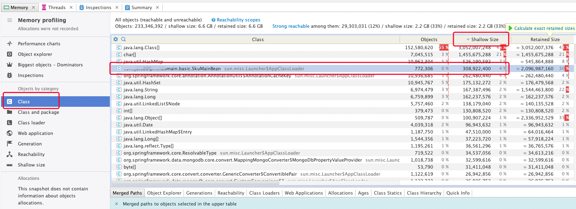Dismiss the Merged paths info banner
Viewport: 576px width, 209px height.
point(117,204)
